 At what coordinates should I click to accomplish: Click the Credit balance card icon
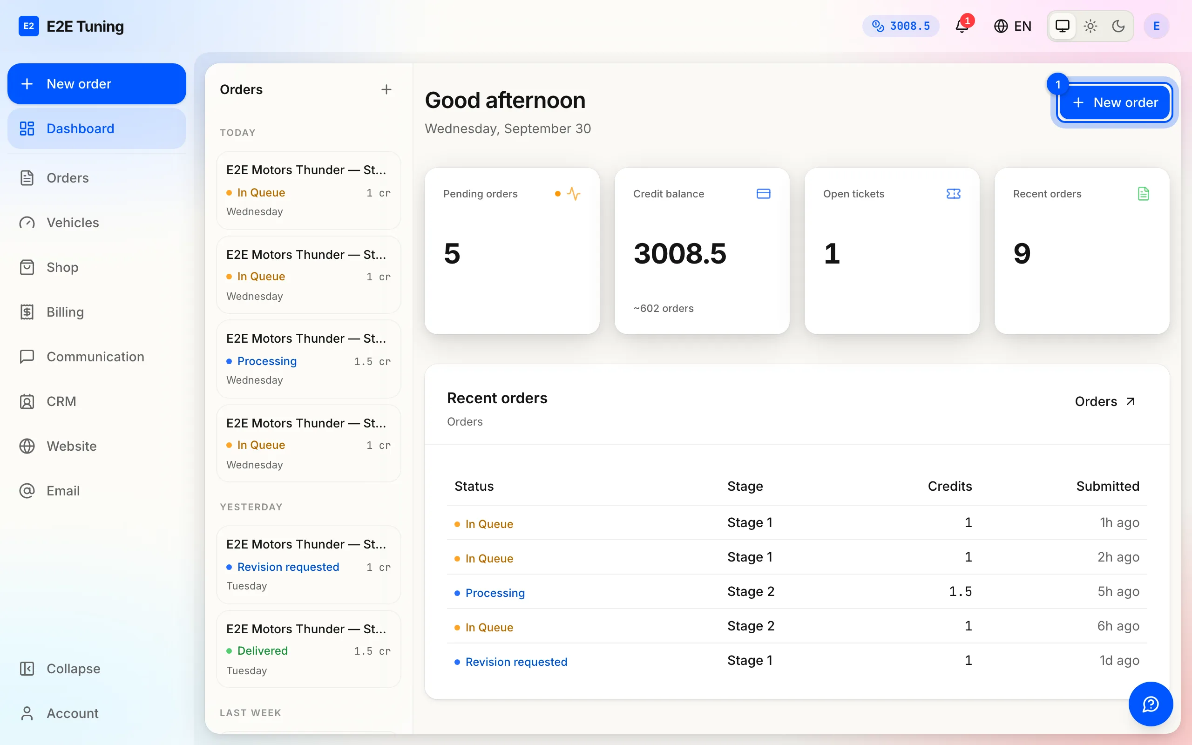coord(764,194)
